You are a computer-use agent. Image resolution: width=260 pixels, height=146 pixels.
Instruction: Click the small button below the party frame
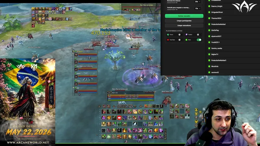point(80,95)
